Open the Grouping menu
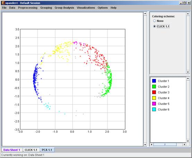The image size is (192, 158). point(46,8)
